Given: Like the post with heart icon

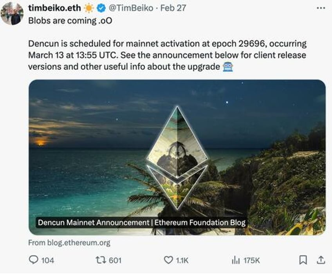Looking at the screenshot, I should click(168, 260).
